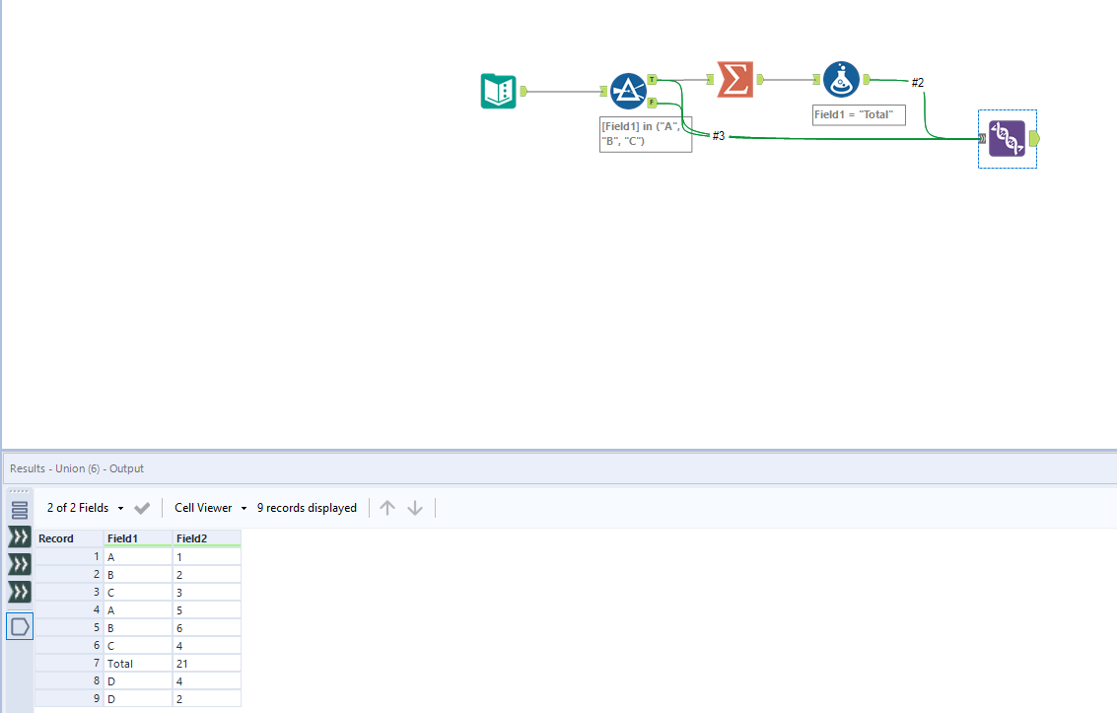Select the purple Union tool
The height and width of the screenshot is (713, 1117).
[1007, 139]
